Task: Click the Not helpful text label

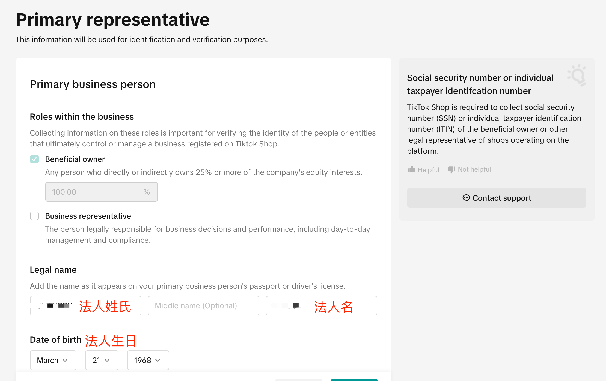Action: click(x=474, y=169)
